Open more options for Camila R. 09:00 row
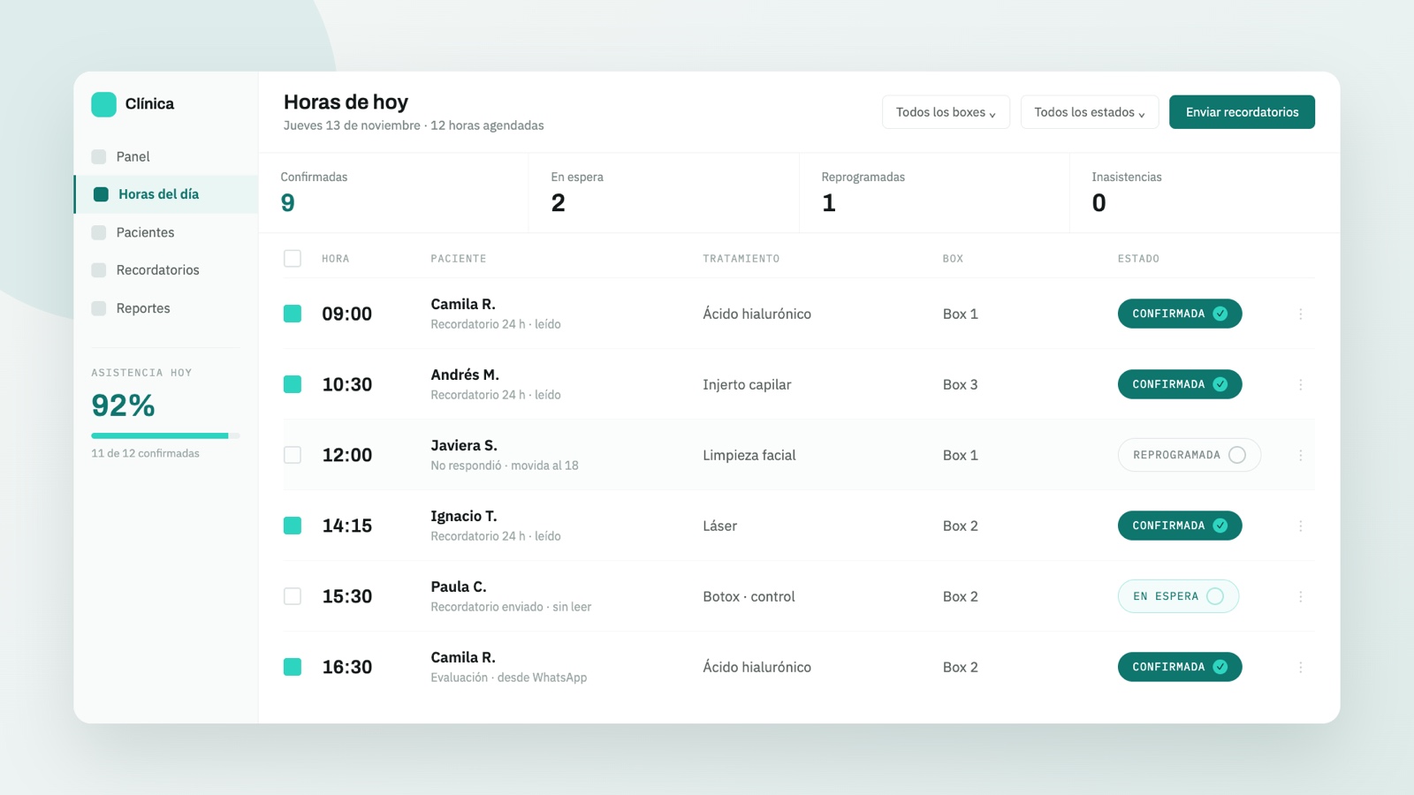The image size is (1414, 795). coord(1300,314)
